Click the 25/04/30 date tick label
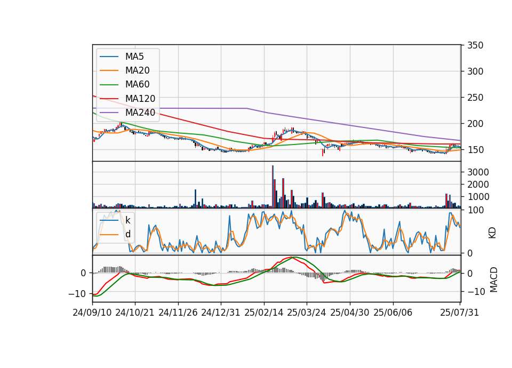The width and height of the screenshot is (512, 368). (350, 313)
